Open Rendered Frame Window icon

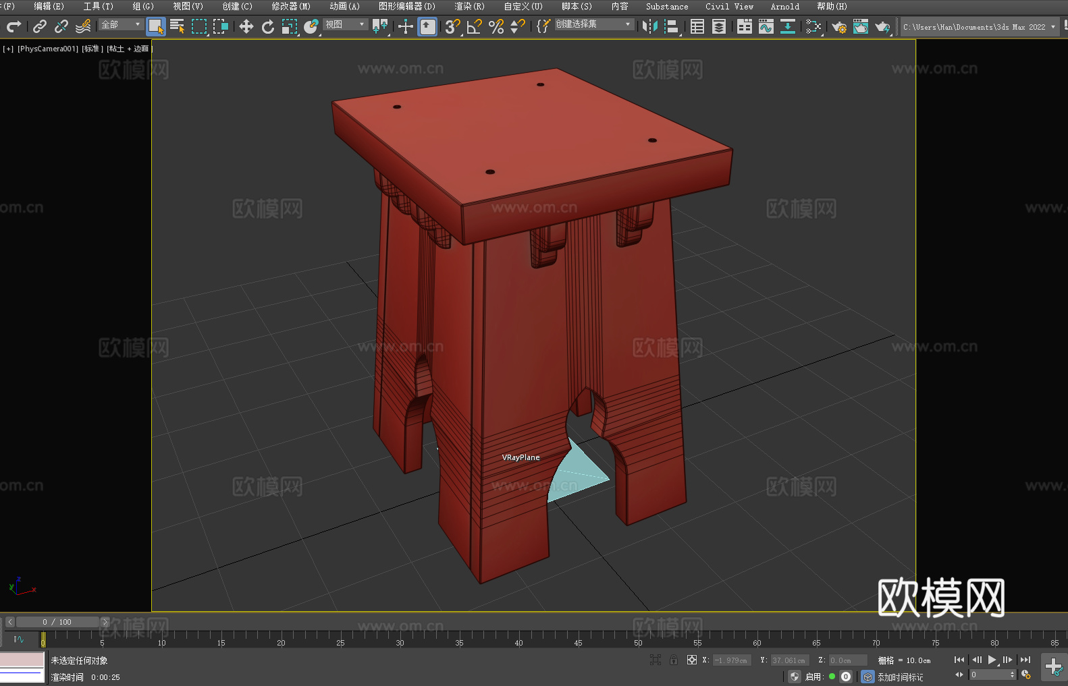pos(861,26)
